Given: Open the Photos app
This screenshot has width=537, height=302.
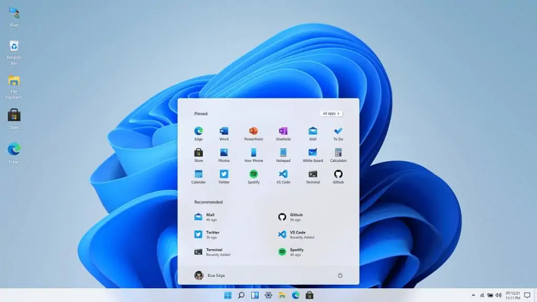Looking at the screenshot, I should coord(224,155).
